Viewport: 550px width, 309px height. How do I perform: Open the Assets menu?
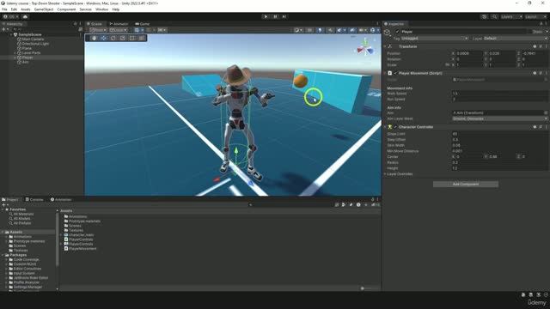(26, 9)
